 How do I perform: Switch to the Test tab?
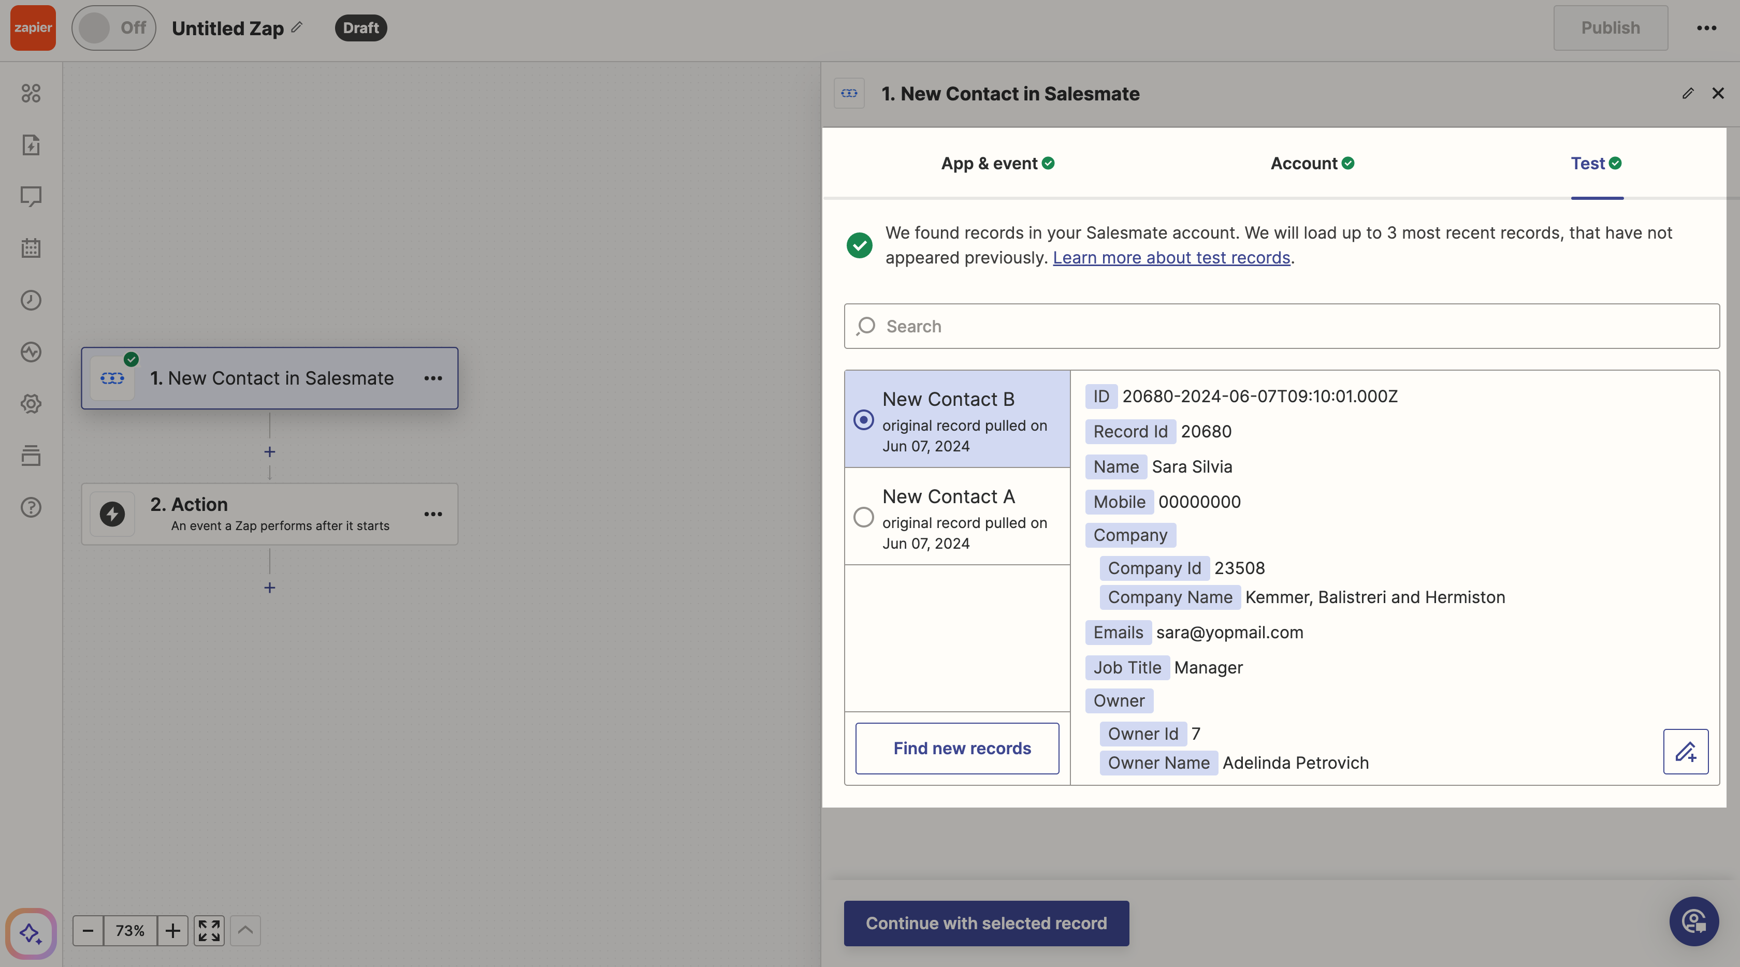pyautogui.click(x=1596, y=164)
